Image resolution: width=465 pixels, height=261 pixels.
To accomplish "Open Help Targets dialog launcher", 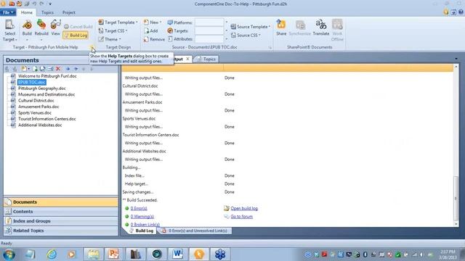I will pos(92,47).
